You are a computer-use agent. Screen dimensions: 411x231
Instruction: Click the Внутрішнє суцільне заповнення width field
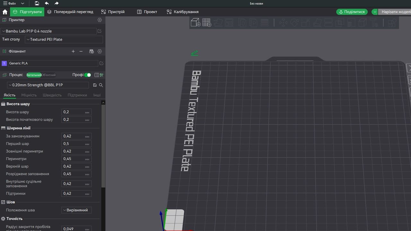[x=76, y=184]
